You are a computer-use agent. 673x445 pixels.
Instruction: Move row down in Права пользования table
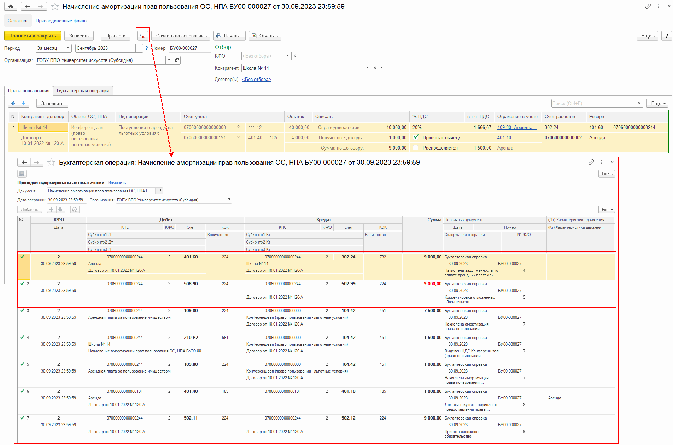[x=23, y=103]
